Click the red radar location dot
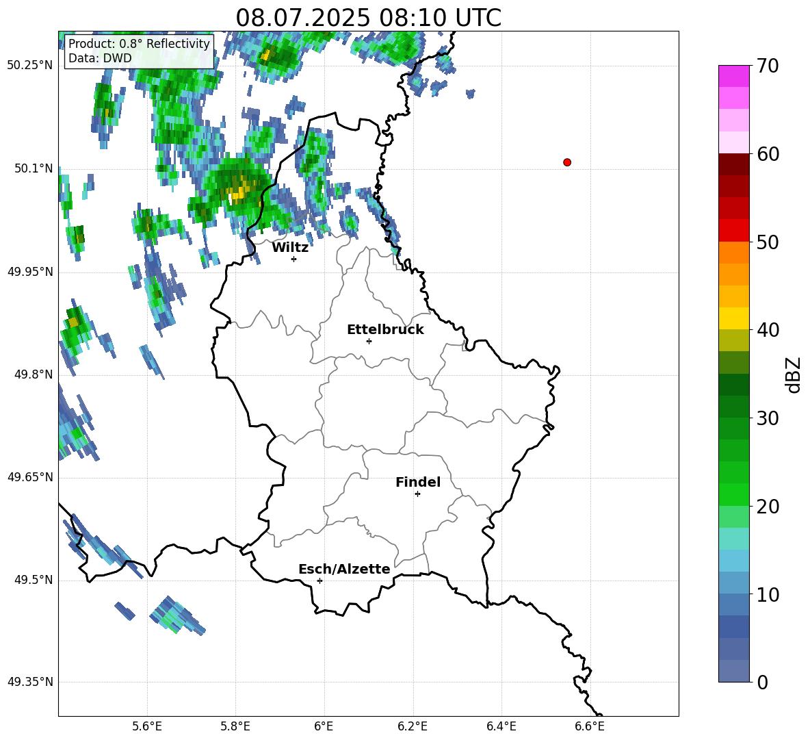The image size is (810, 740). click(567, 162)
